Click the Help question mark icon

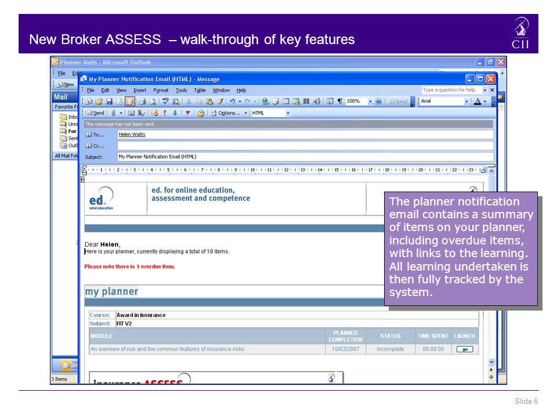[379, 102]
